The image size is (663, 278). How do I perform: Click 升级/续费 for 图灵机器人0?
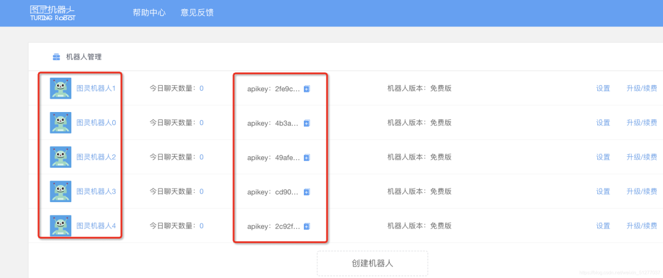pyautogui.click(x=642, y=122)
